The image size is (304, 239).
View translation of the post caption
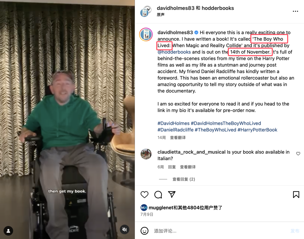click(178, 138)
